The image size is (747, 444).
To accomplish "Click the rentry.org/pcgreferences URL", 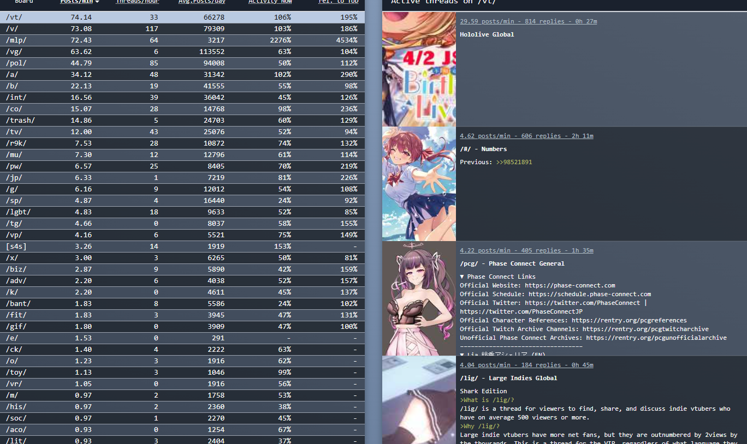I will 629,320.
